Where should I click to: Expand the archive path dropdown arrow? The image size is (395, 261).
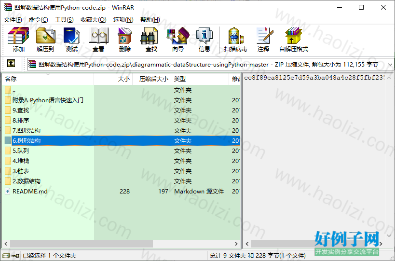tap(390, 65)
